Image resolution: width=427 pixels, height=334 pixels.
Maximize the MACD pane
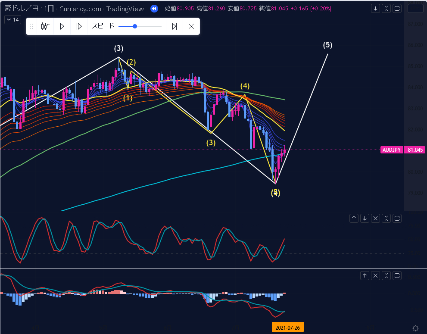tap(397, 275)
